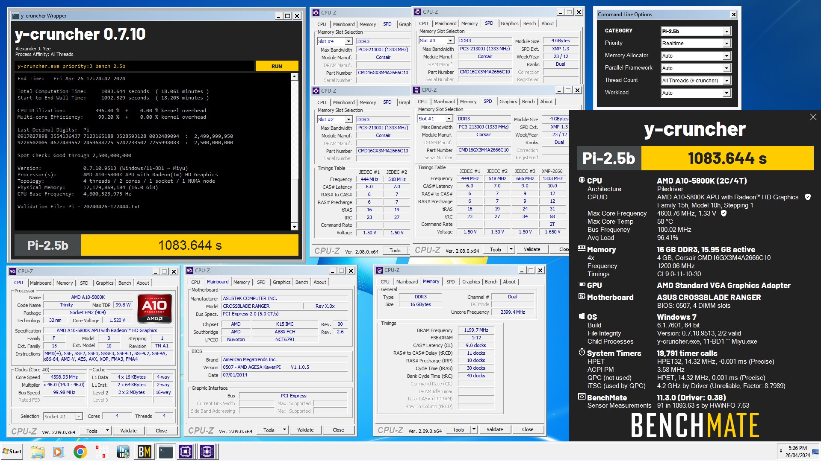Click y-cruncher output scrollbar down arrow
This screenshot has height=461, width=821.
294,227
